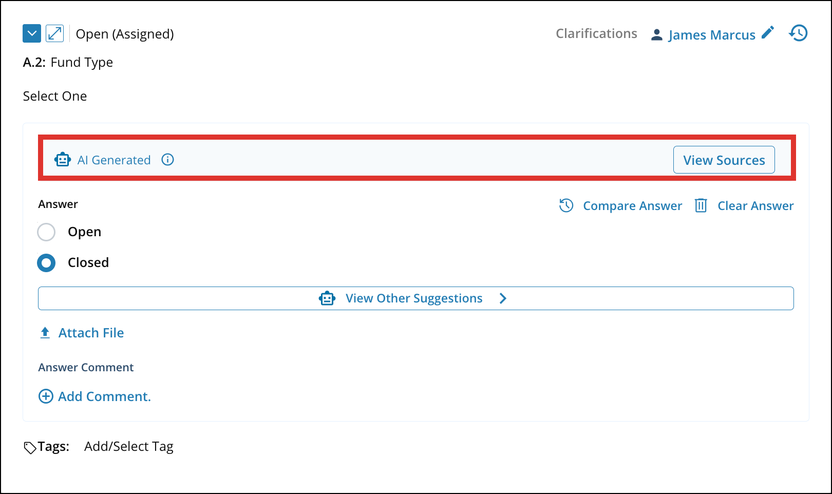Viewport: 832px width, 494px height.
Task: Click the Clear Answer trash icon
Action: [701, 205]
